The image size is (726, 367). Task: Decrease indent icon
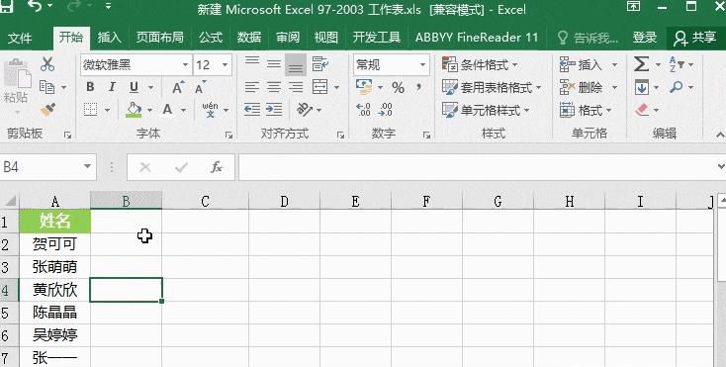click(x=252, y=110)
